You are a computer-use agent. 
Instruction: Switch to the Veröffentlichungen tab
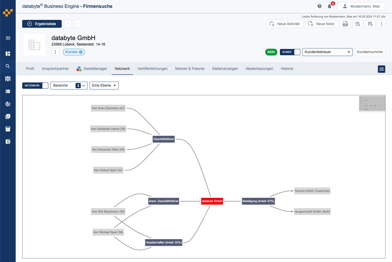click(153, 69)
